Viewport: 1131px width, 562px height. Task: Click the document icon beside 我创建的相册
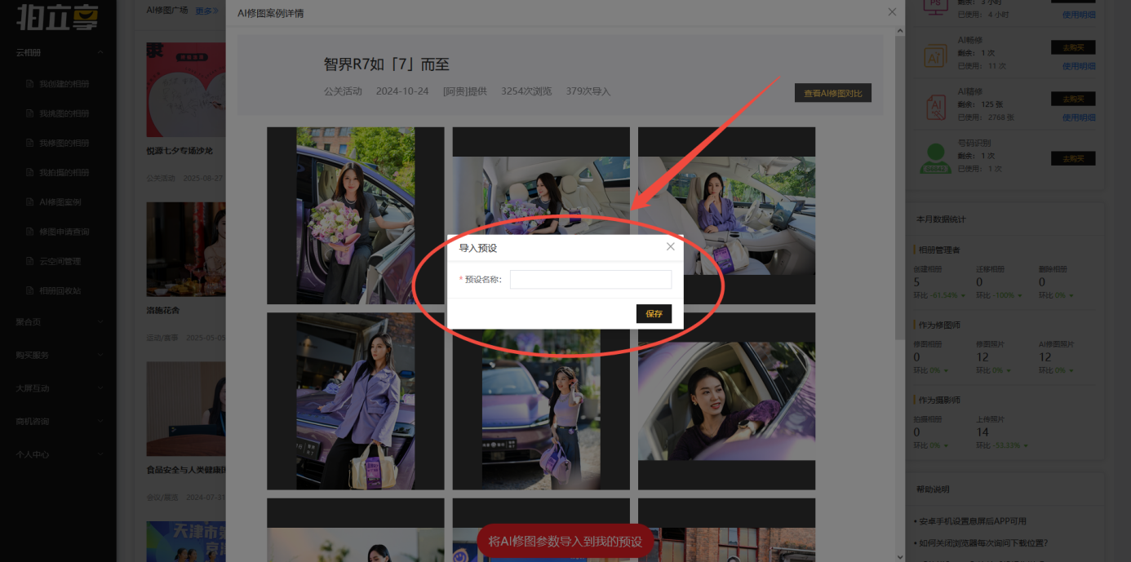coord(30,84)
